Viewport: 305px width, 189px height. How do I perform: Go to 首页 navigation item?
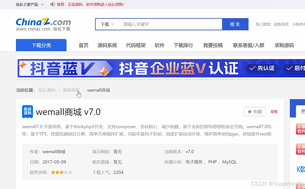pos(84,45)
